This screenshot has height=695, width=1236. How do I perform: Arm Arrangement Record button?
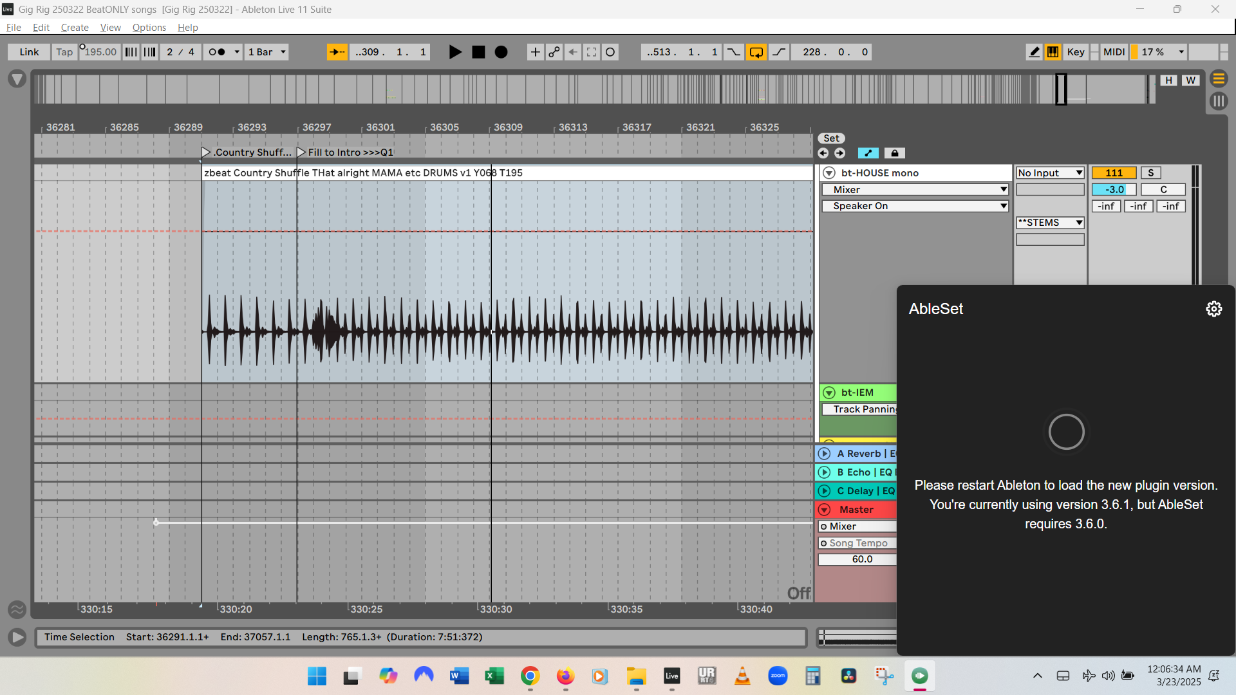pyautogui.click(x=501, y=52)
